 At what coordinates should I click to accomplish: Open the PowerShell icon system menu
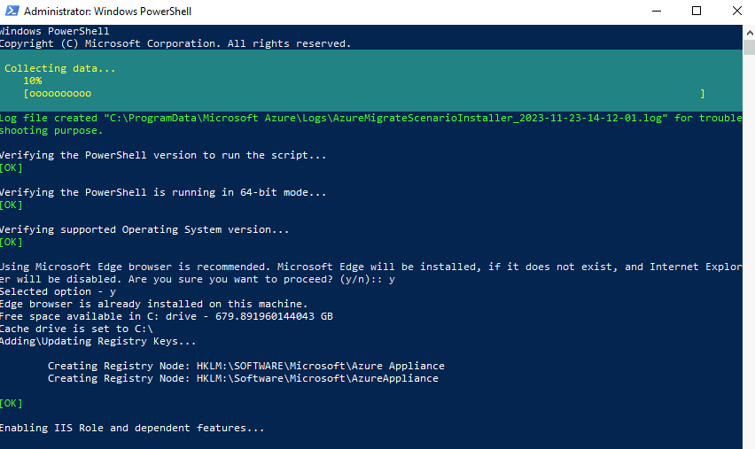[x=12, y=11]
